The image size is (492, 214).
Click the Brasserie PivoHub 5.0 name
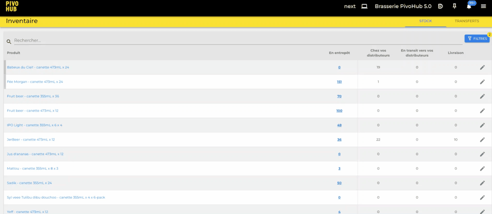click(x=403, y=6)
